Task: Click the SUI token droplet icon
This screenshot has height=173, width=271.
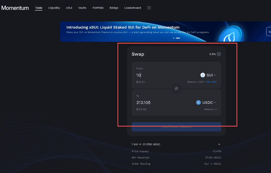Action: tap(203, 75)
